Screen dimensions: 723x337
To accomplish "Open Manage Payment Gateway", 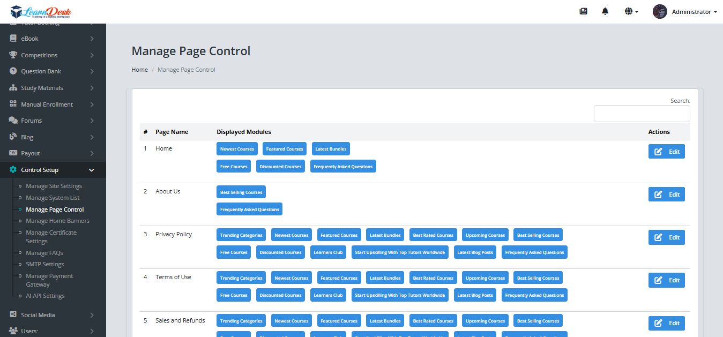I will tap(49, 280).
